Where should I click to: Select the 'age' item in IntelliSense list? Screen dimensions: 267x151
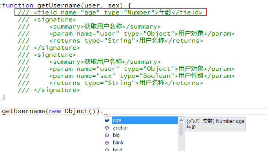pyautogui.click(x=145, y=120)
